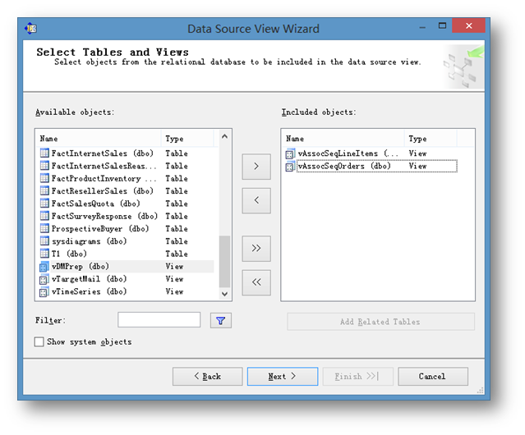
Task: Click the table icon beside FactInternetSales (dbo)
Action: click(44, 153)
